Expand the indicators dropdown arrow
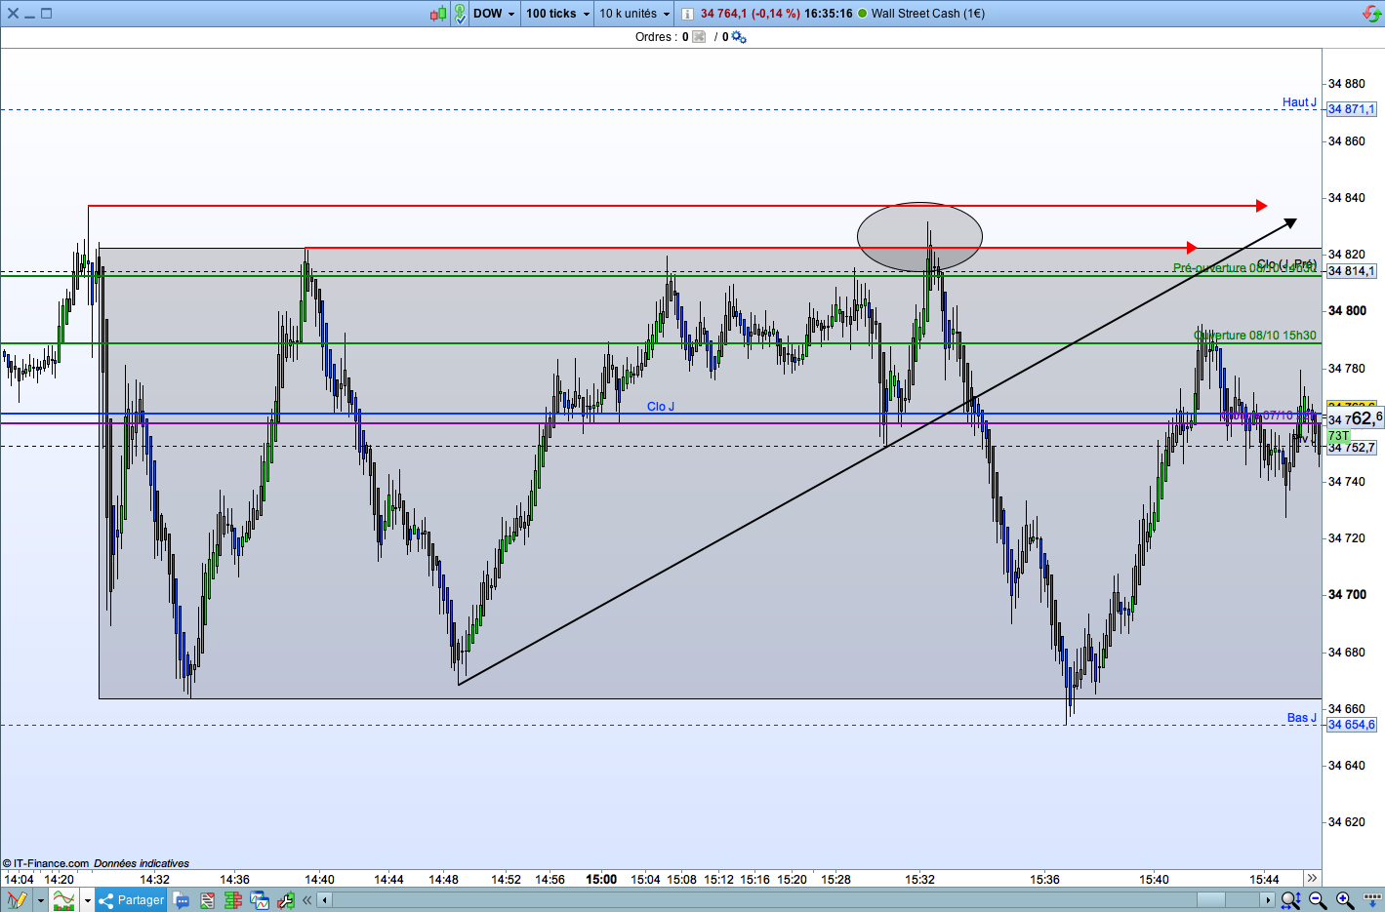Image resolution: width=1385 pixels, height=912 pixels. click(x=87, y=900)
